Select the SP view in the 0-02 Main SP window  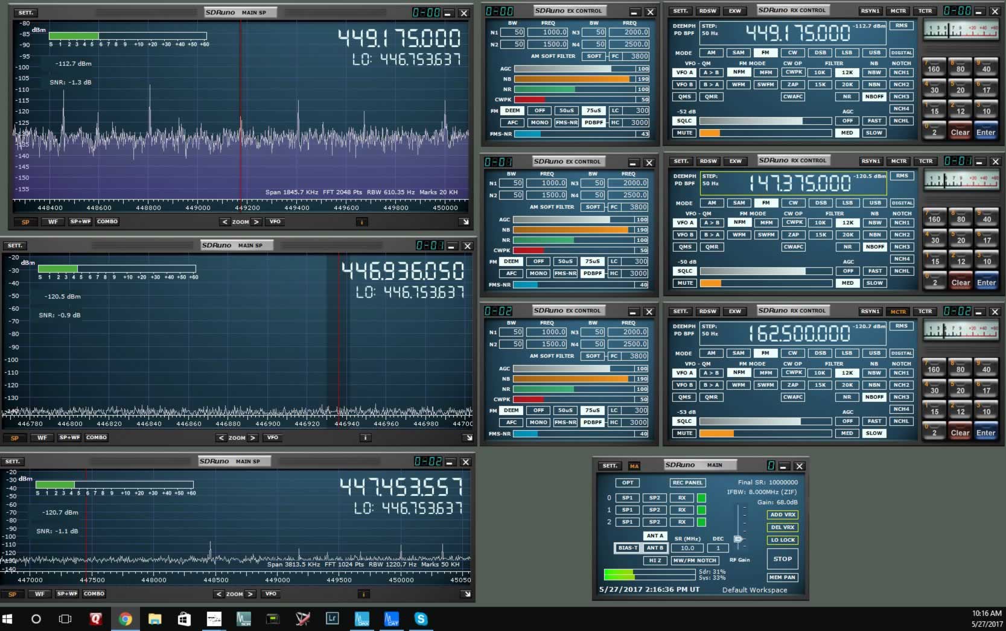[13, 594]
